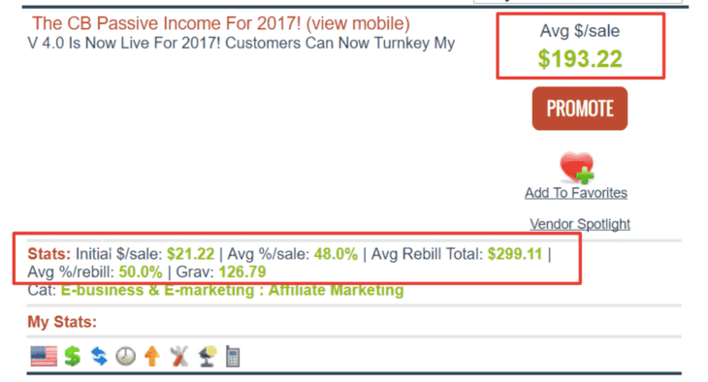Click the My Stats heading
Image resolution: width=708 pixels, height=382 pixels.
pos(62,322)
